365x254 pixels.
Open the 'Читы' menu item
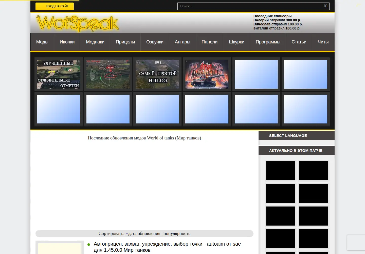coord(323,42)
